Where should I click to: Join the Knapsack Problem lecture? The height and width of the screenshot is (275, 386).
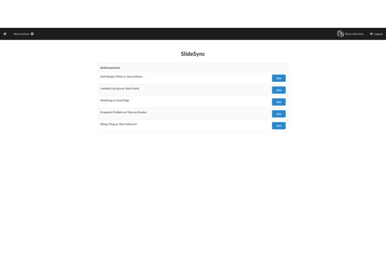point(279,114)
